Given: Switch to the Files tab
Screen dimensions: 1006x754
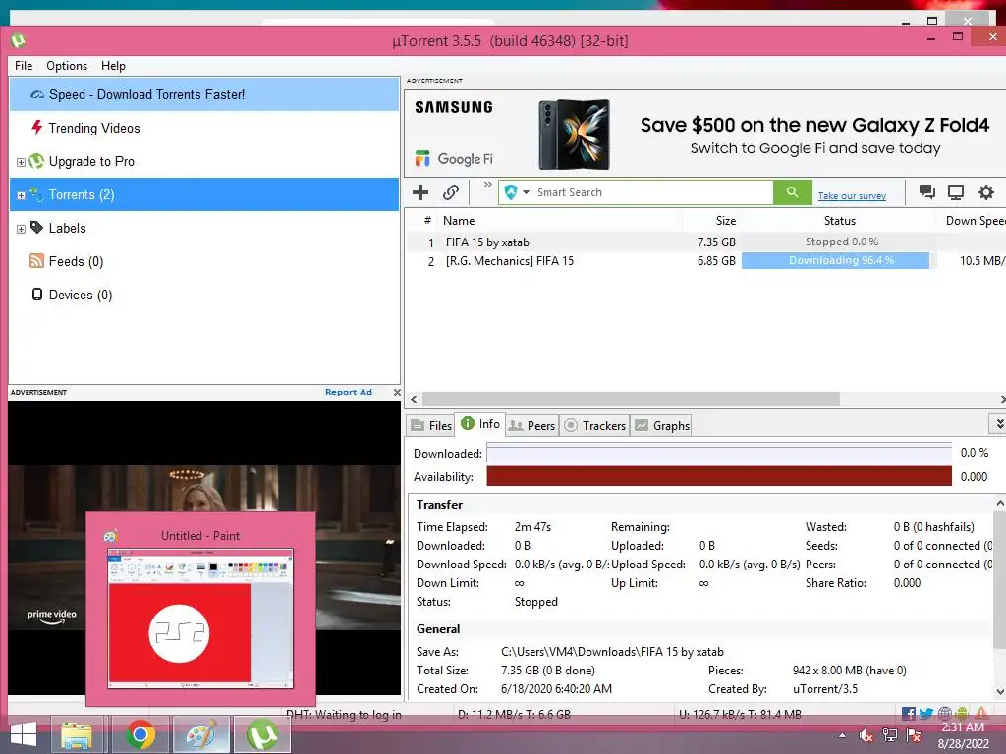Looking at the screenshot, I should pos(431,426).
